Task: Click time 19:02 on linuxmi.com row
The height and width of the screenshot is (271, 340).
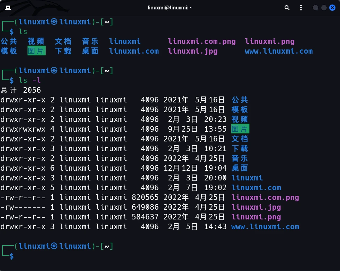Action: click(215, 187)
